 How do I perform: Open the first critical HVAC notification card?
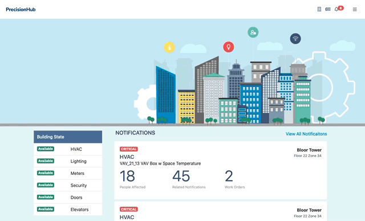pos(221,170)
